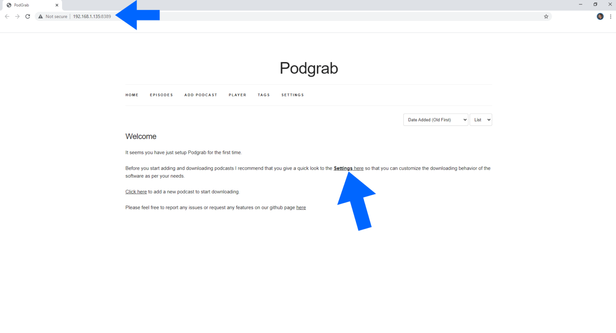Click the browser back navigation arrow

click(x=7, y=16)
